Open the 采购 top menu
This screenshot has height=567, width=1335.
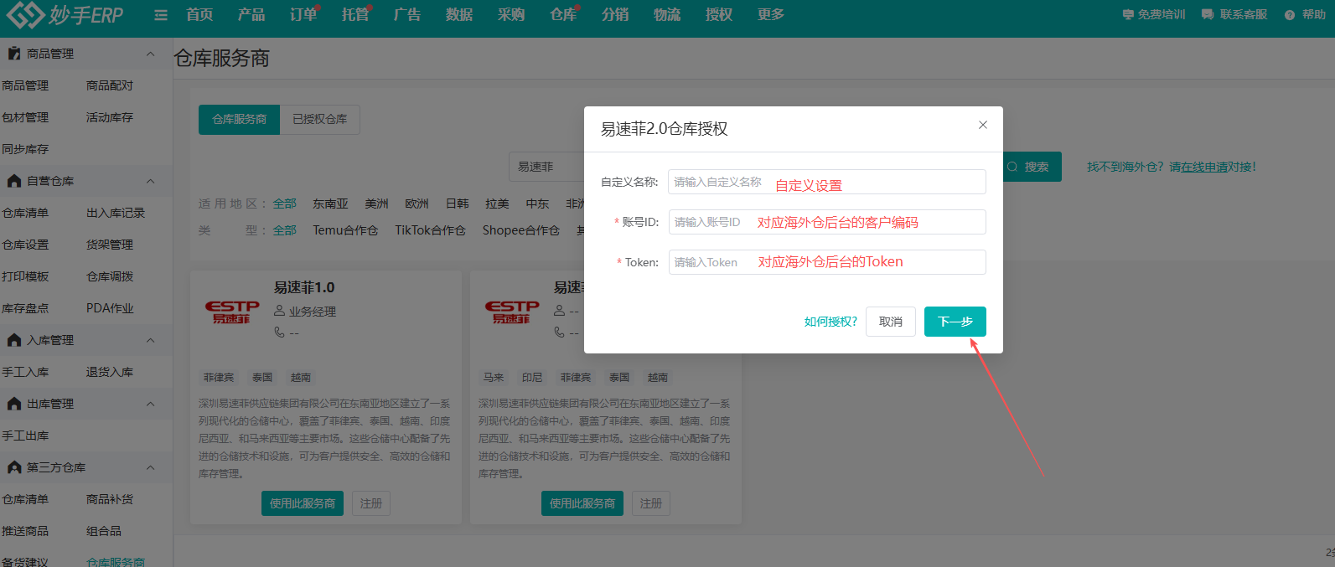511,15
